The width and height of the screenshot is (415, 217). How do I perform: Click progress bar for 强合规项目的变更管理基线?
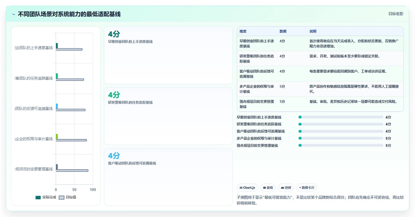pyautogui.click(x=341, y=145)
